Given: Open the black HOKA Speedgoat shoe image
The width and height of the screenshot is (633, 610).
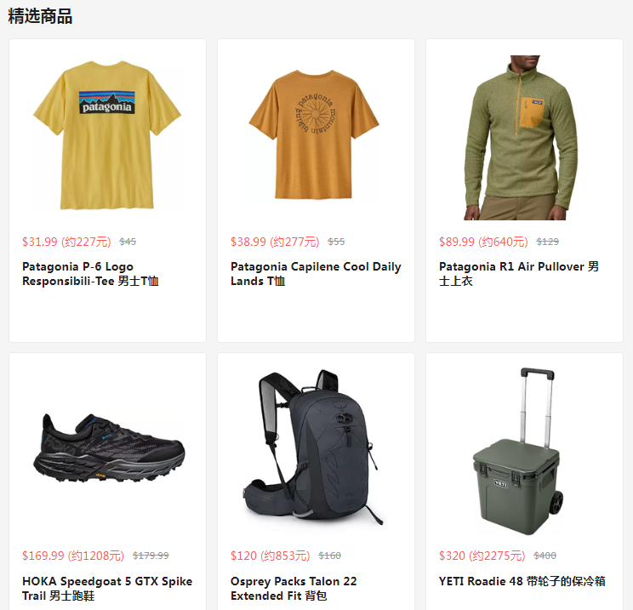Looking at the screenshot, I should click(109, 448).
